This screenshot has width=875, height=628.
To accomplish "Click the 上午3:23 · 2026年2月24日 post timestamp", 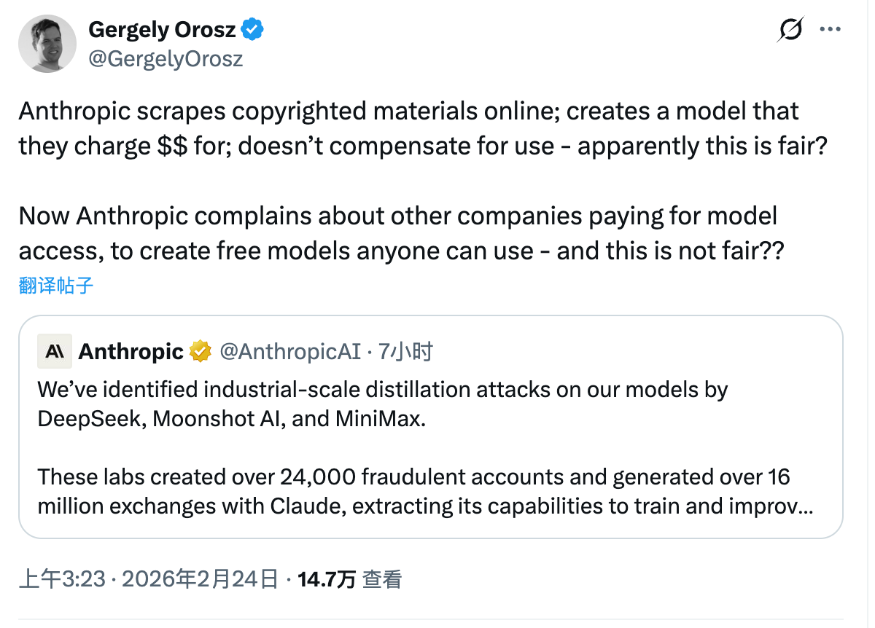I will (x=149, y=580).
